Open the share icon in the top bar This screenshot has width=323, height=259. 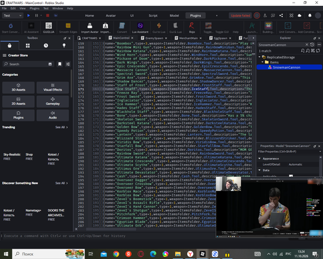(281, 16)
